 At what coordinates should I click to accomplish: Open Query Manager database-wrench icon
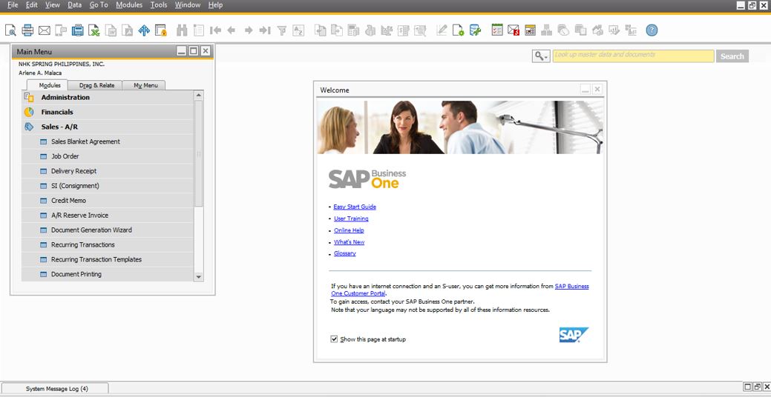tap(475, 30)
